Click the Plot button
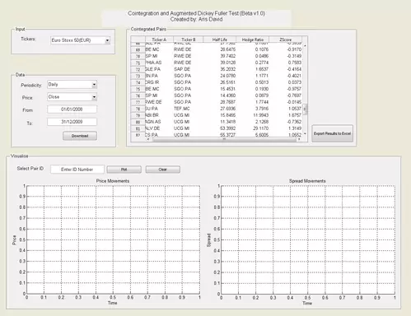Viewport: 411px width, 316px height. 124,170
